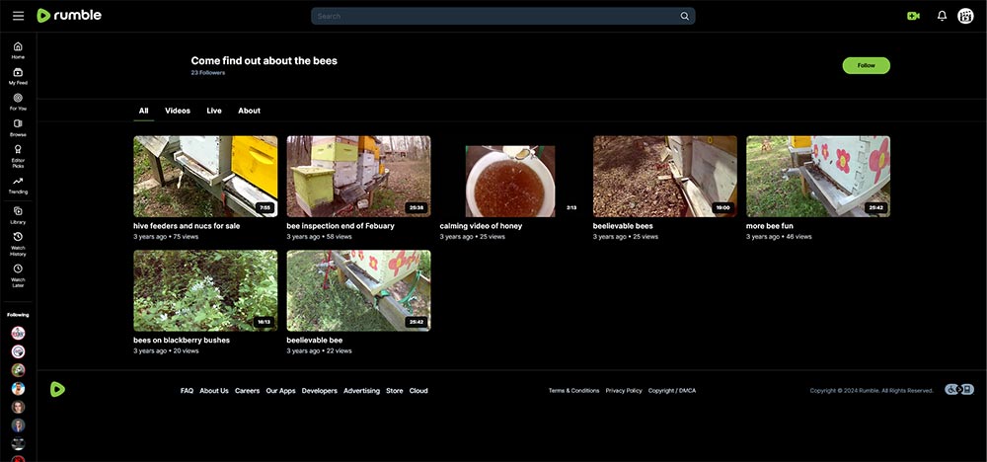This screenshot has height=462, width=987.
Task: Open 'beelievable bee' video thumbnail
Action: pos(359,291)
